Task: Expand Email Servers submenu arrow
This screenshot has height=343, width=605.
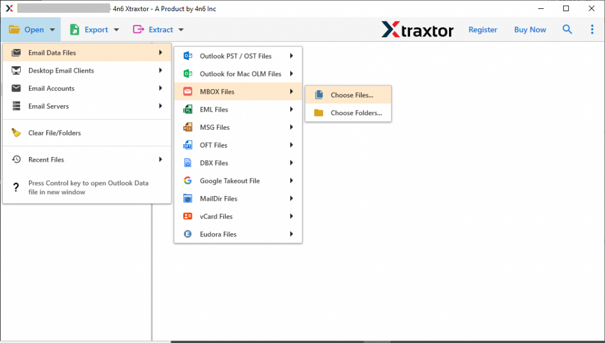Action: point(161,106)
